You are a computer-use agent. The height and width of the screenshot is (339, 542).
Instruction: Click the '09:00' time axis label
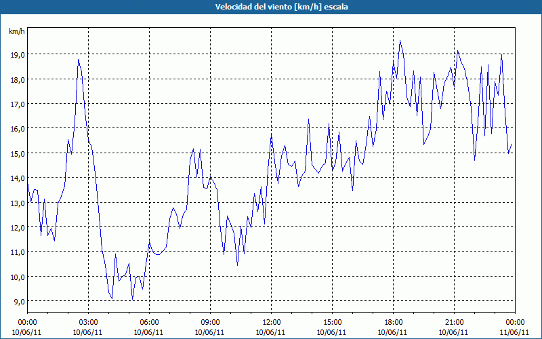[x=210, y=323]
